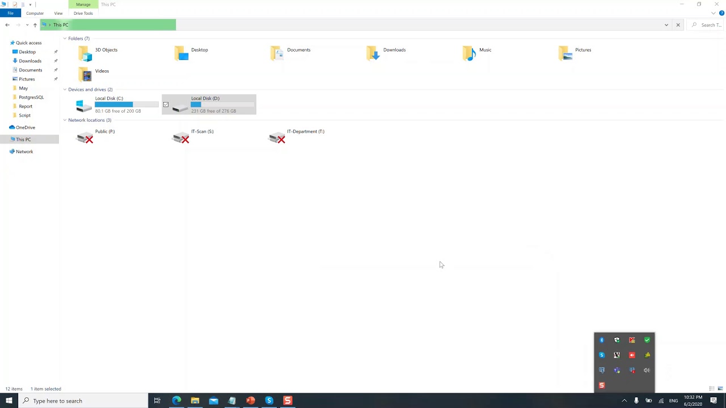Select disconnected IT-Department (T:) network drive

(x=297, y=137)
